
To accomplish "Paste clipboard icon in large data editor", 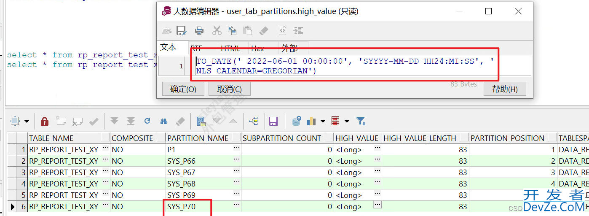I will point(248,30).
